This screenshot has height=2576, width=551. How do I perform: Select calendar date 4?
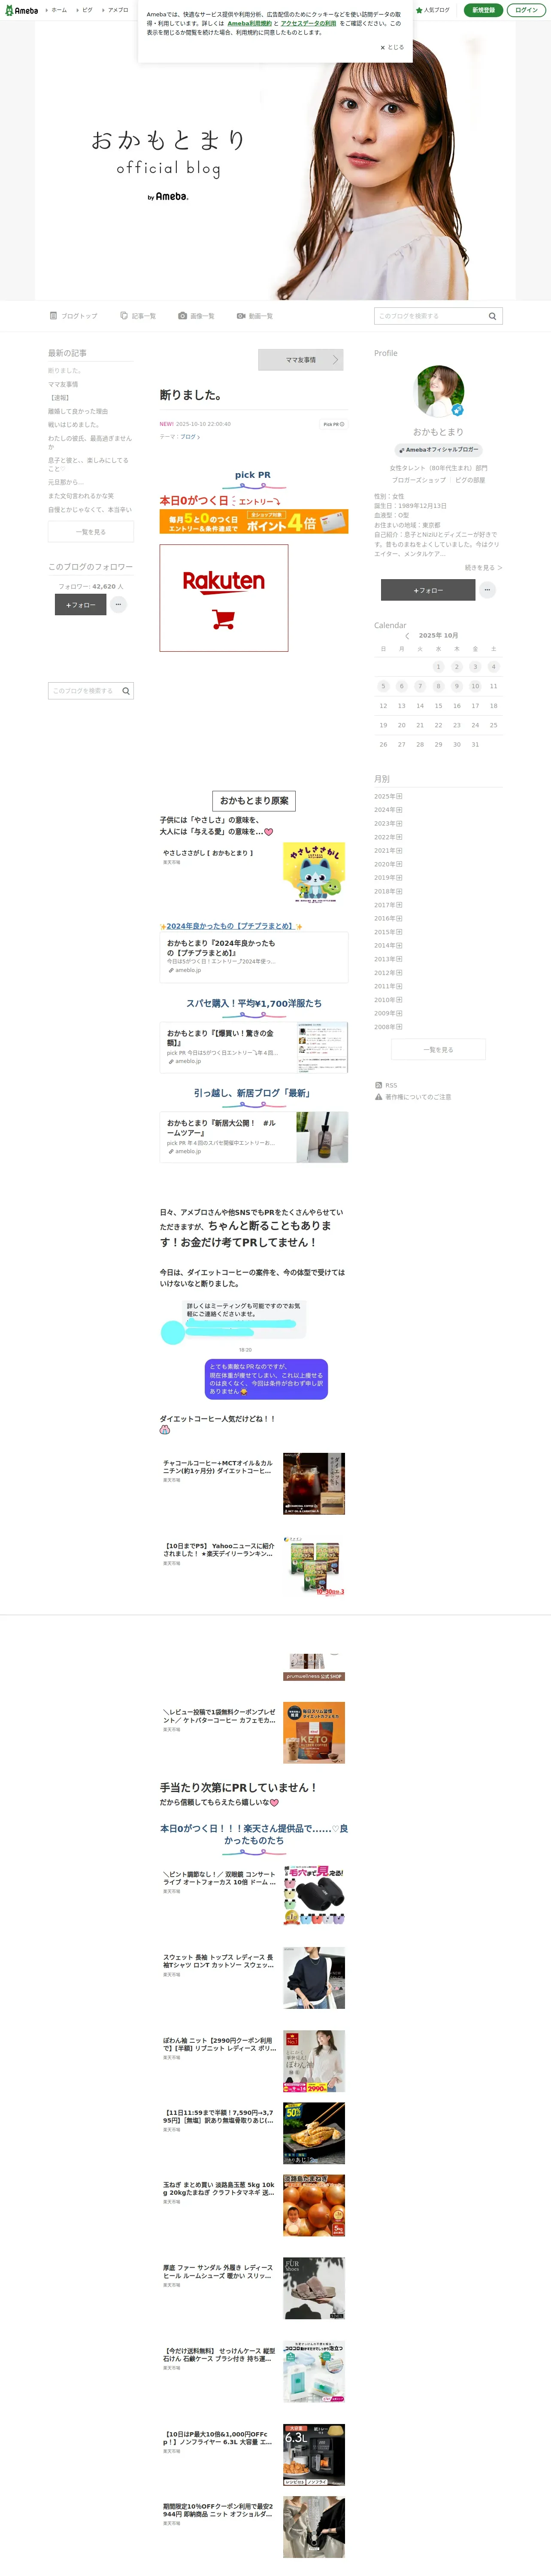point(493,667)
